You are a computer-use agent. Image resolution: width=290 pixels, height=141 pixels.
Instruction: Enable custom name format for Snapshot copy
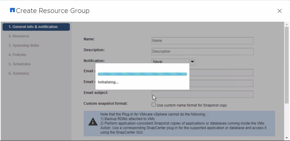coord(154,105)
